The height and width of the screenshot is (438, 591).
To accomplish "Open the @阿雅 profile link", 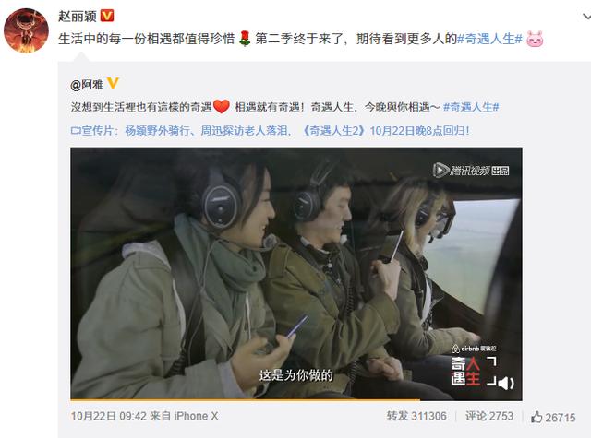I will [87, 84].
